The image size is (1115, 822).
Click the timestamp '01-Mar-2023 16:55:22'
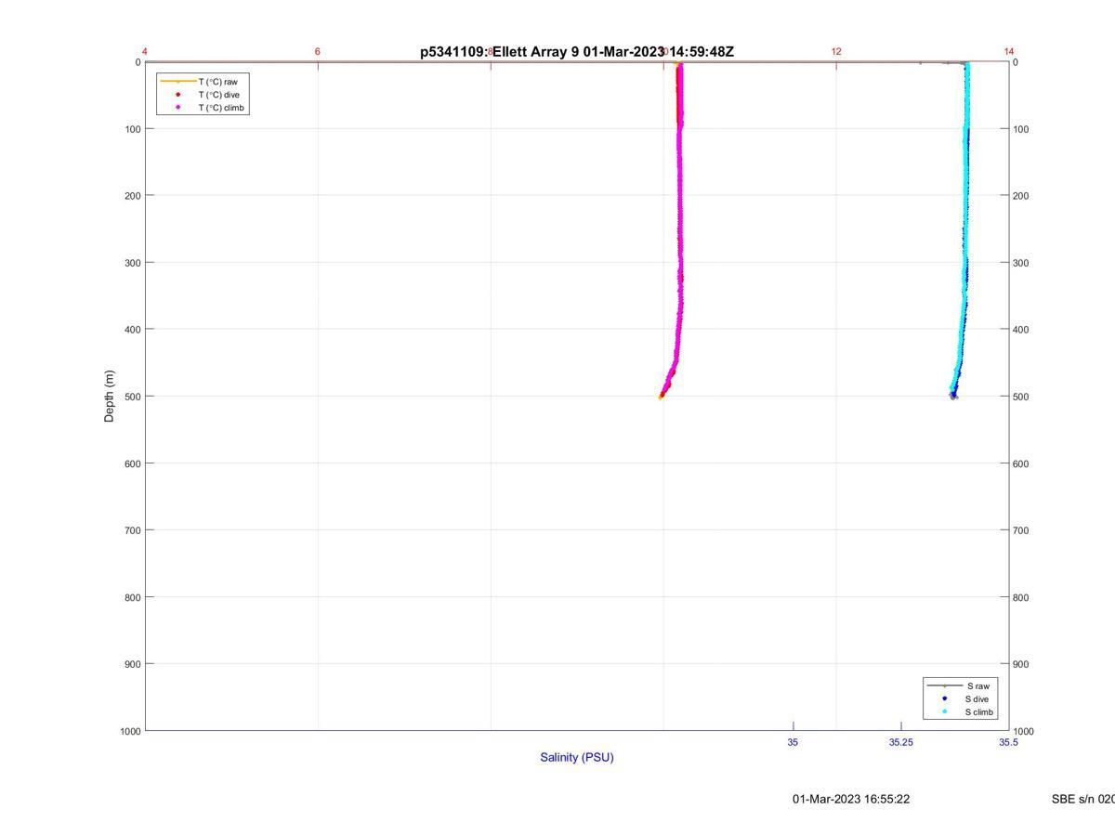point(851,799)
